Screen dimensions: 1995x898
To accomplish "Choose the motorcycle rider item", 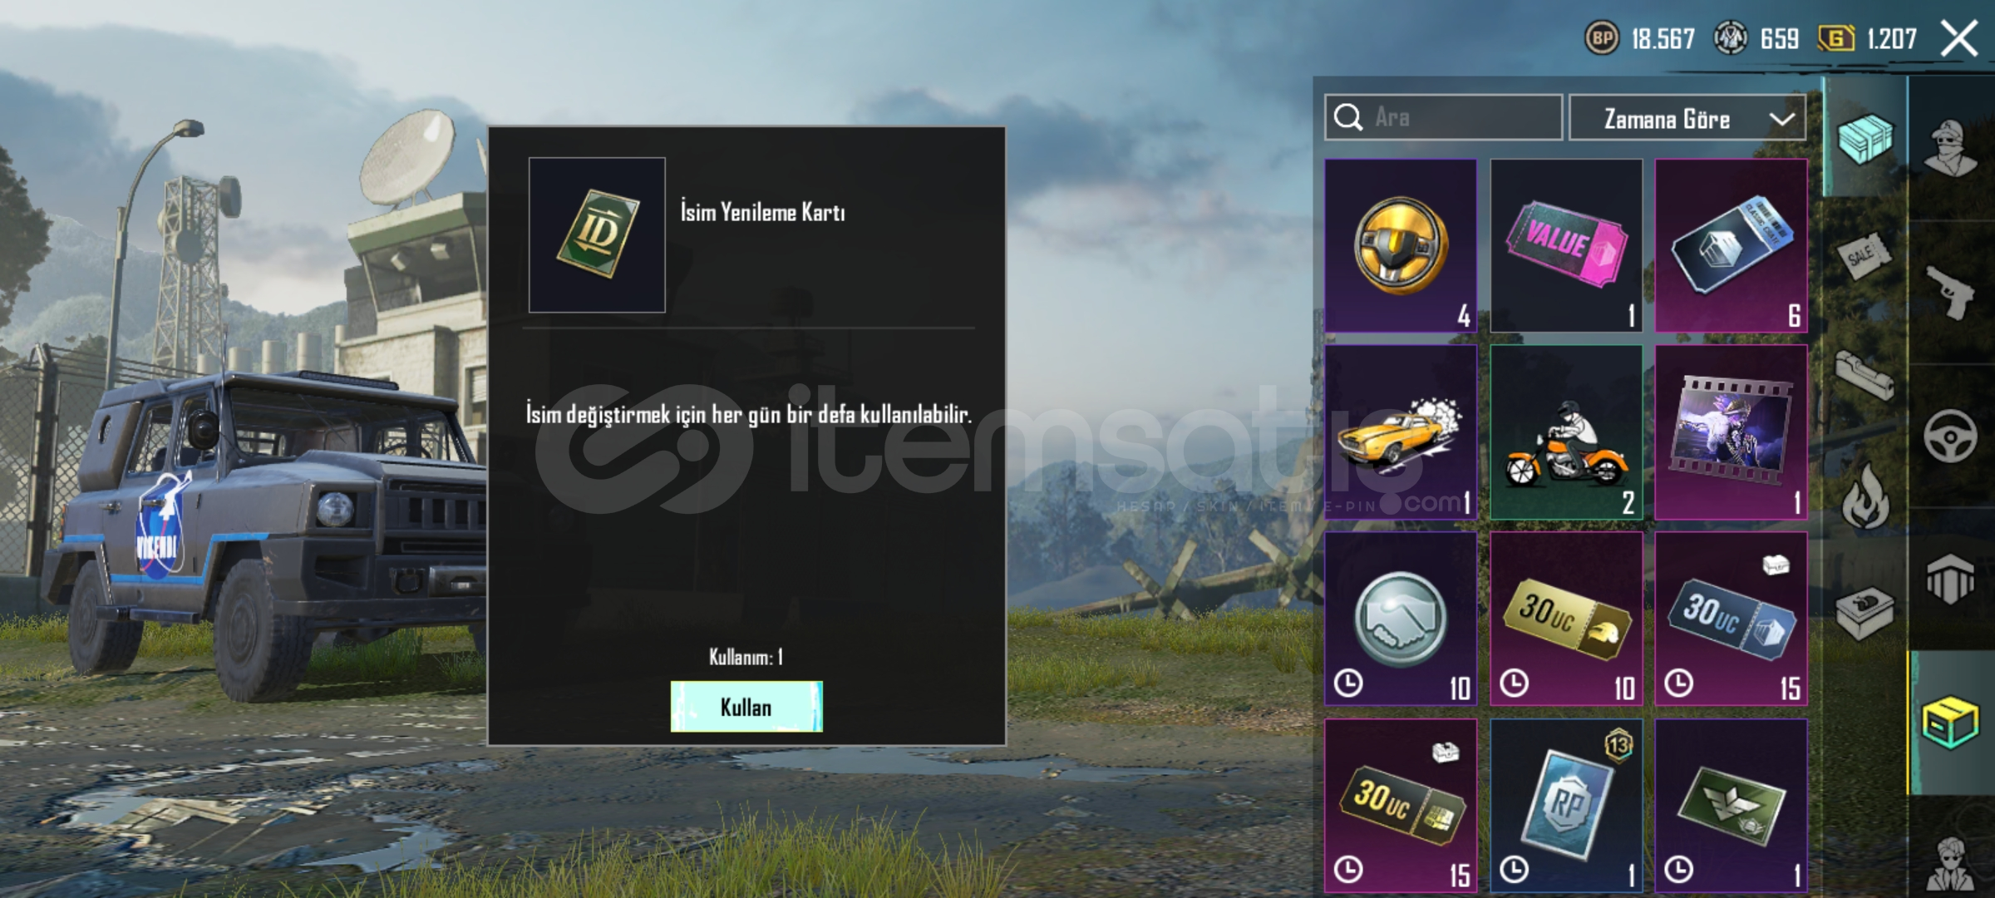I will pyautogui.click(x=1566, y=432).
